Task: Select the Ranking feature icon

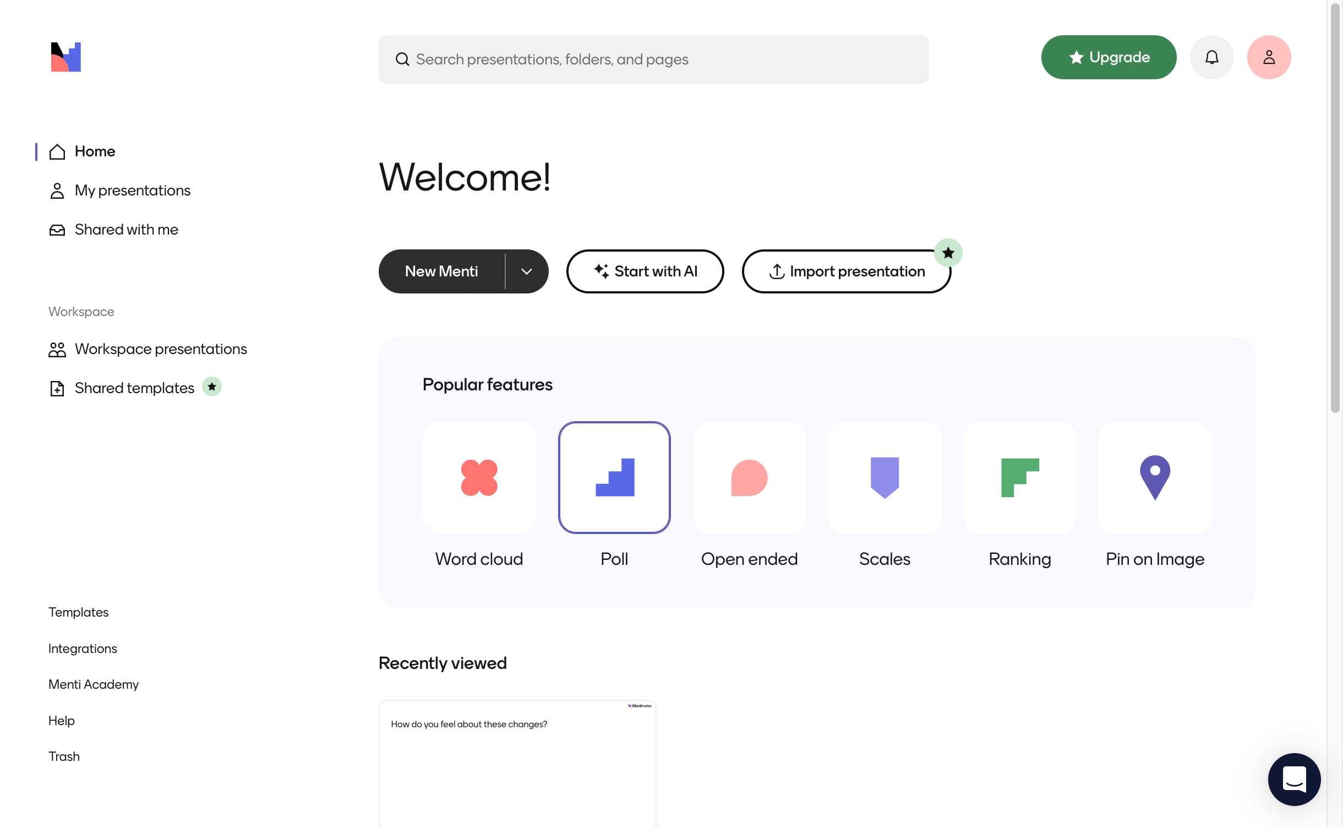Action: [x=1020, y=477]
